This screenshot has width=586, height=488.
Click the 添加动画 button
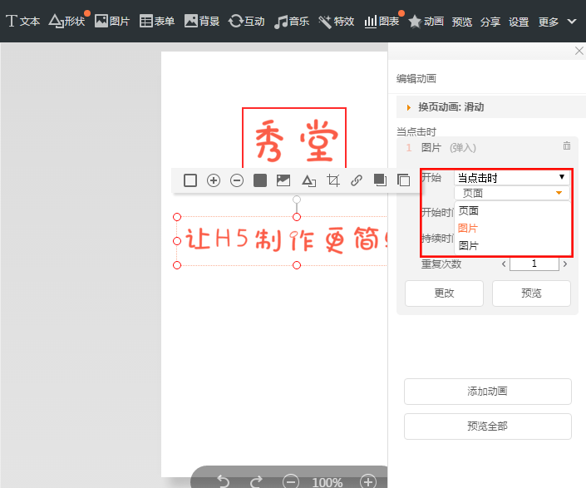488,392
